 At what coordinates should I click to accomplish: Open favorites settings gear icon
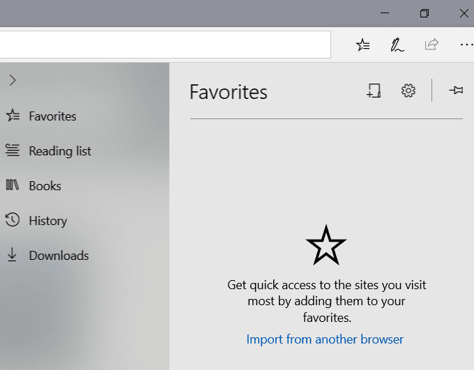[x=408, y=91]
